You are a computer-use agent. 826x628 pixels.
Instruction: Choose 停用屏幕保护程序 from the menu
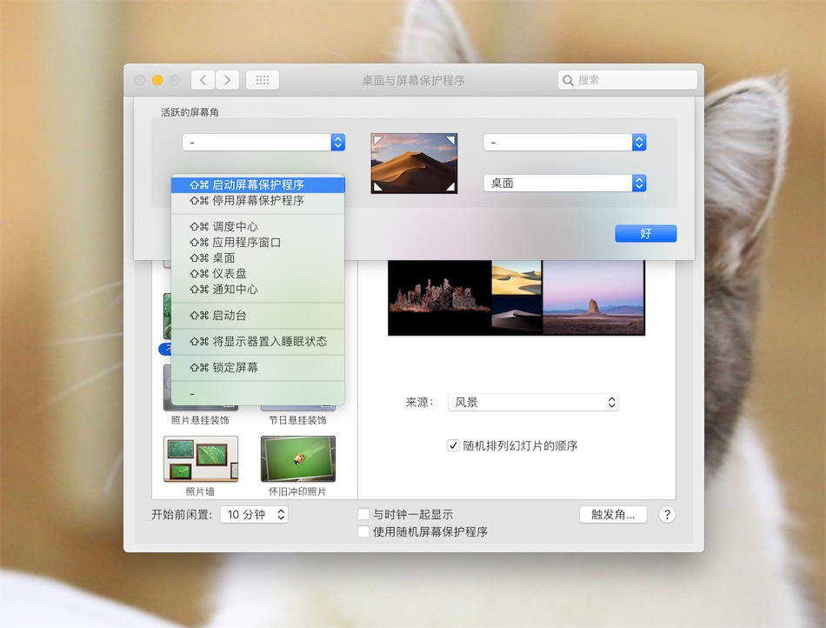pyautogui.click(x=258, y=201)
